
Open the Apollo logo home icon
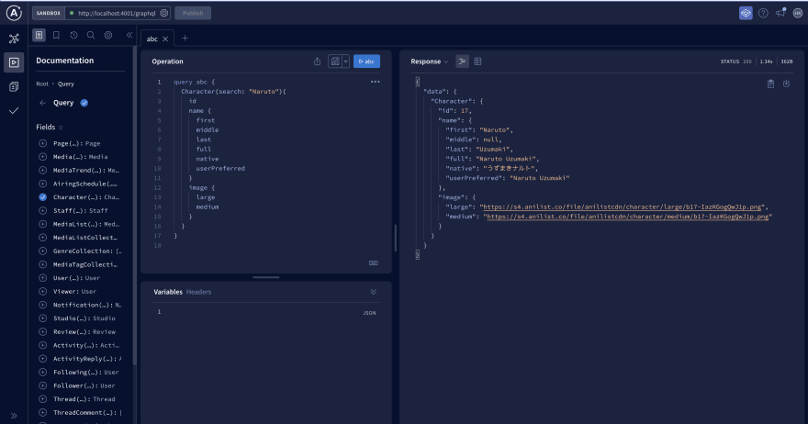pyautogui.click(x=14, y=13)
